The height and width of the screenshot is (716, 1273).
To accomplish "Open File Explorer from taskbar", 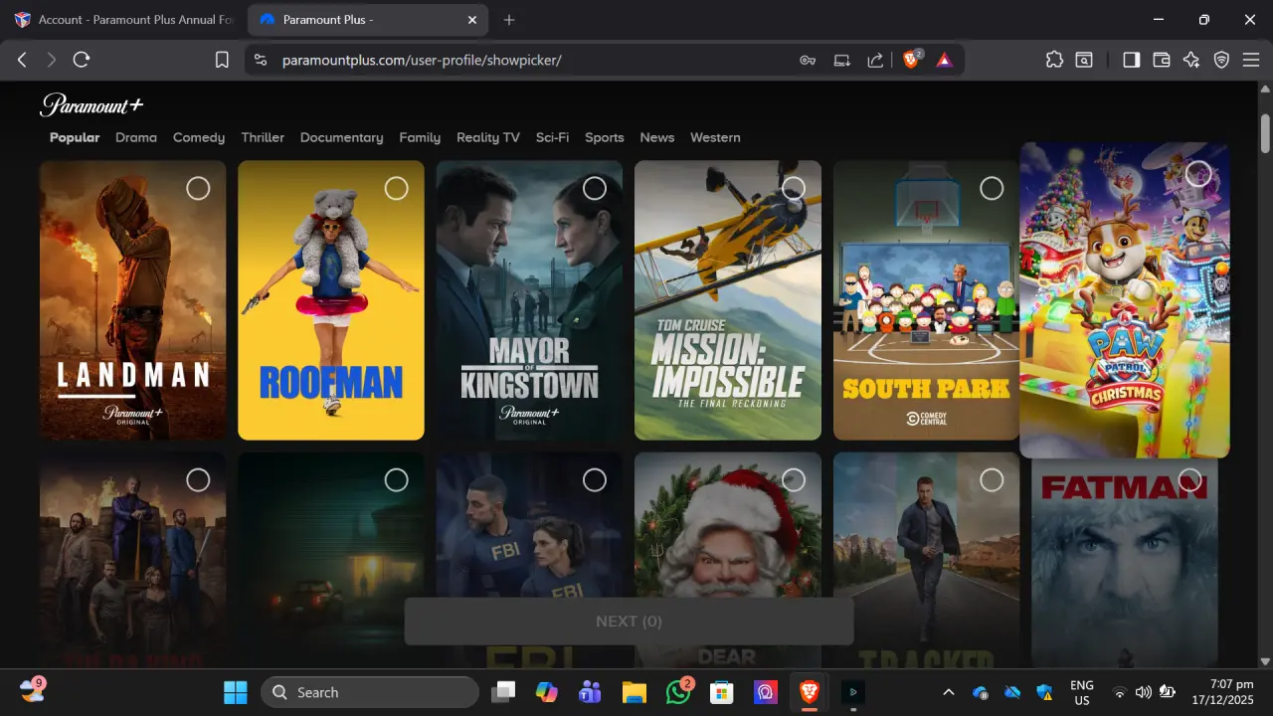I will coord(635,692).
